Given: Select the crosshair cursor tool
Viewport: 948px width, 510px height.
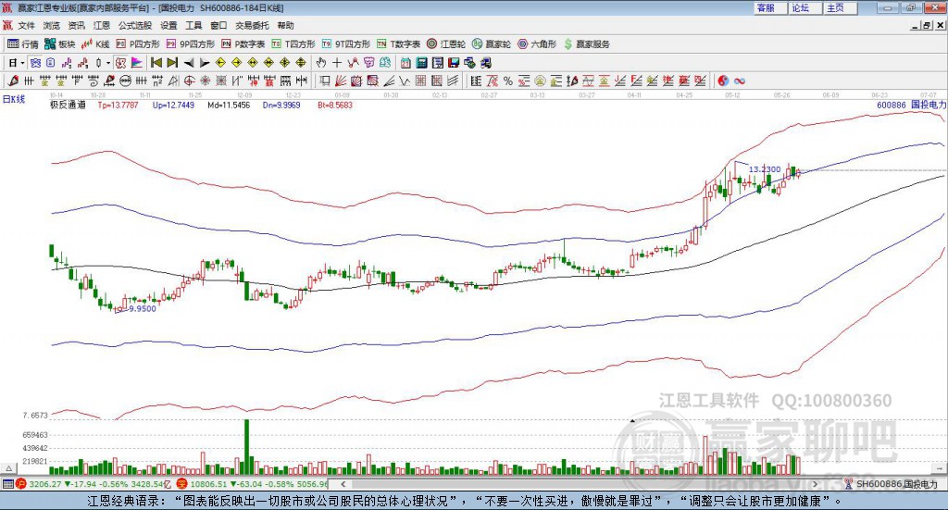Looking at the screenshot, I should click(337, 63).
